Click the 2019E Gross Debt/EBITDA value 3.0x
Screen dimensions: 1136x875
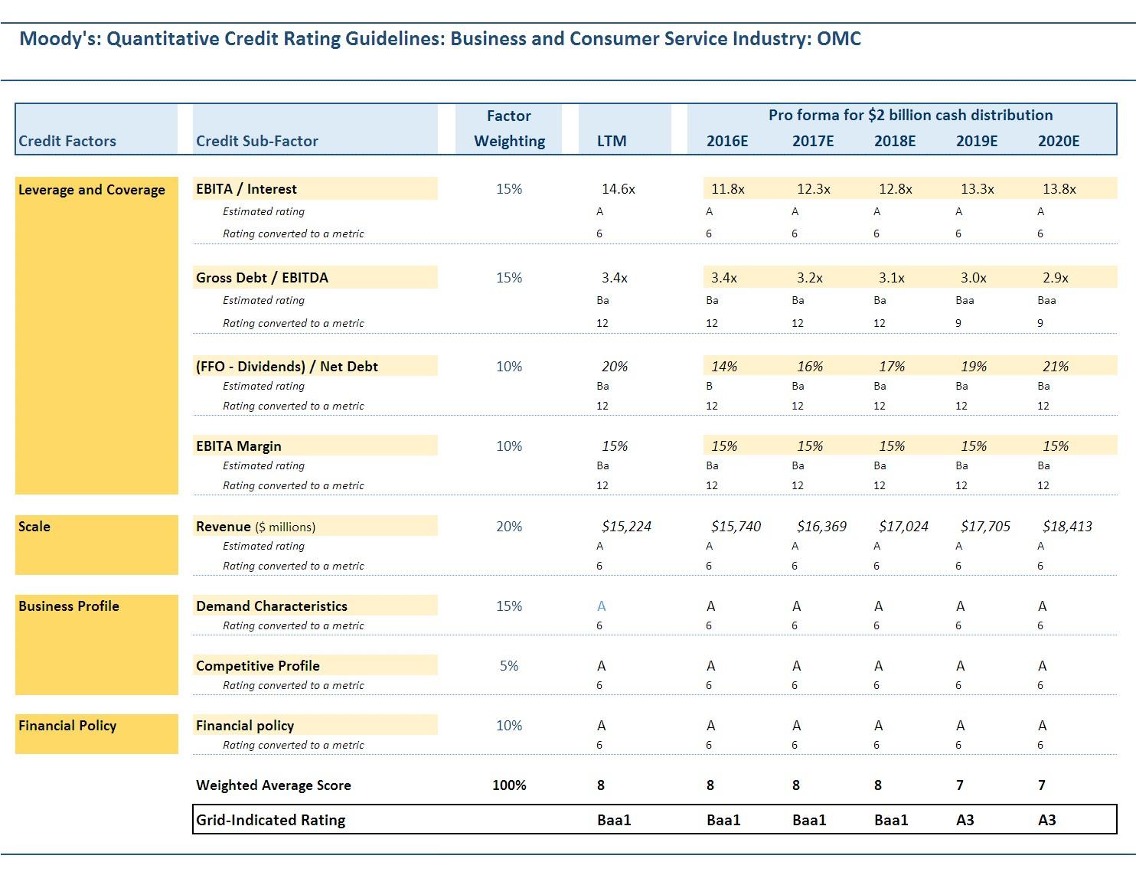[974, 278]
